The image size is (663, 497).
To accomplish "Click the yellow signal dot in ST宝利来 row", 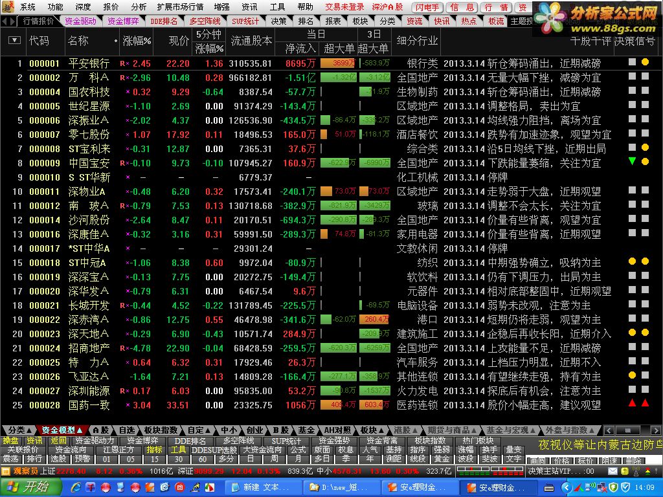I will coord(645,148).
